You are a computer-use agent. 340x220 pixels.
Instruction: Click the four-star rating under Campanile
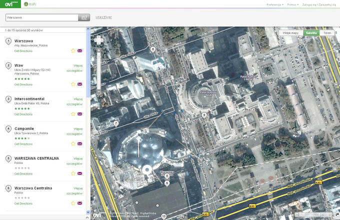pos(22,138)
